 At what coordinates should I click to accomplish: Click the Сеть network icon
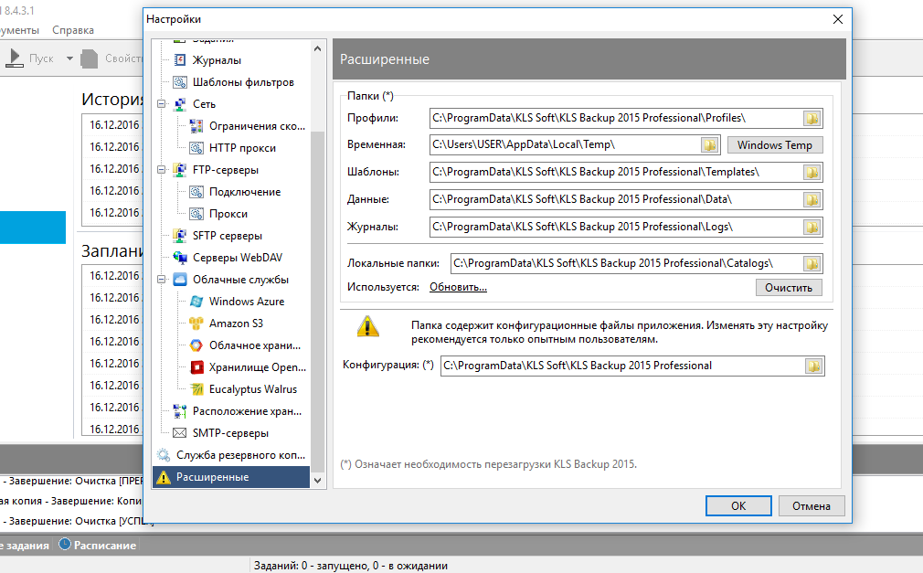pos(179,104)
